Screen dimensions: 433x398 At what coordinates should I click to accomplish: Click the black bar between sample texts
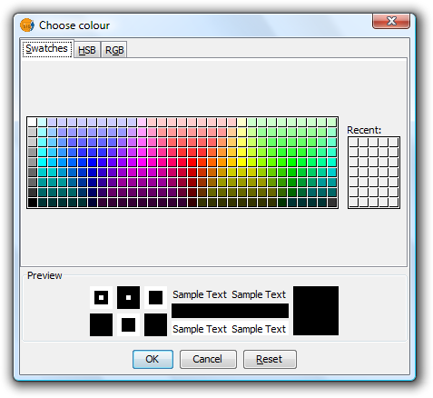pos(230,311)
